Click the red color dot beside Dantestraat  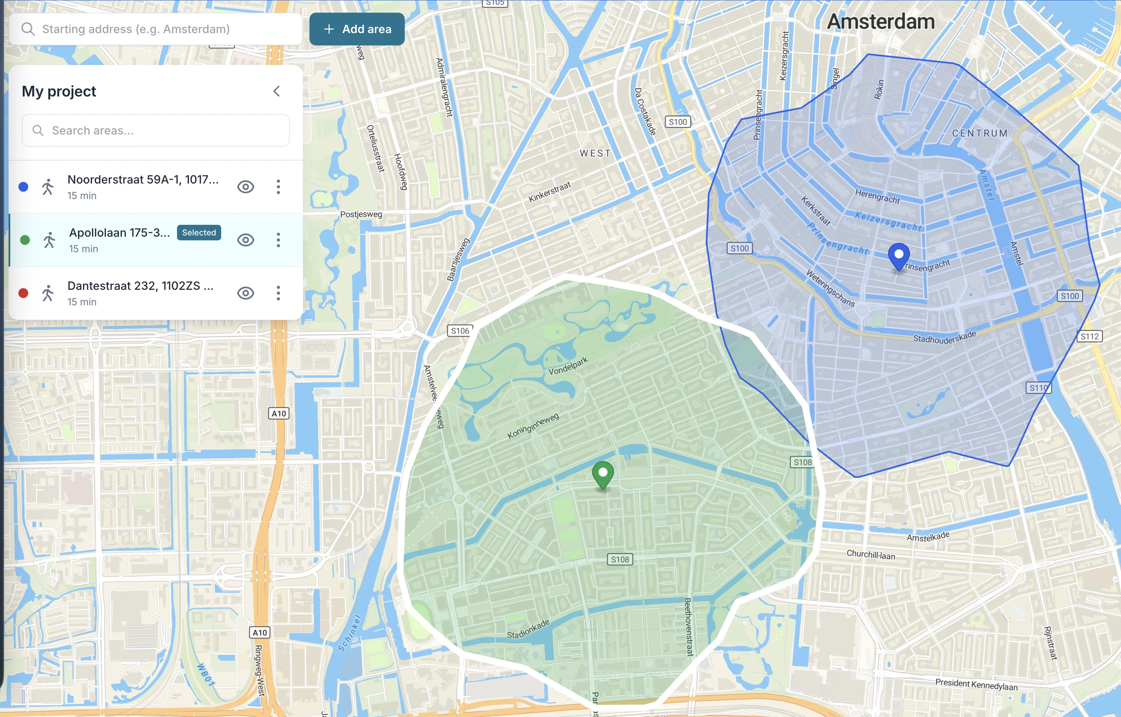[x=24, y=292]
